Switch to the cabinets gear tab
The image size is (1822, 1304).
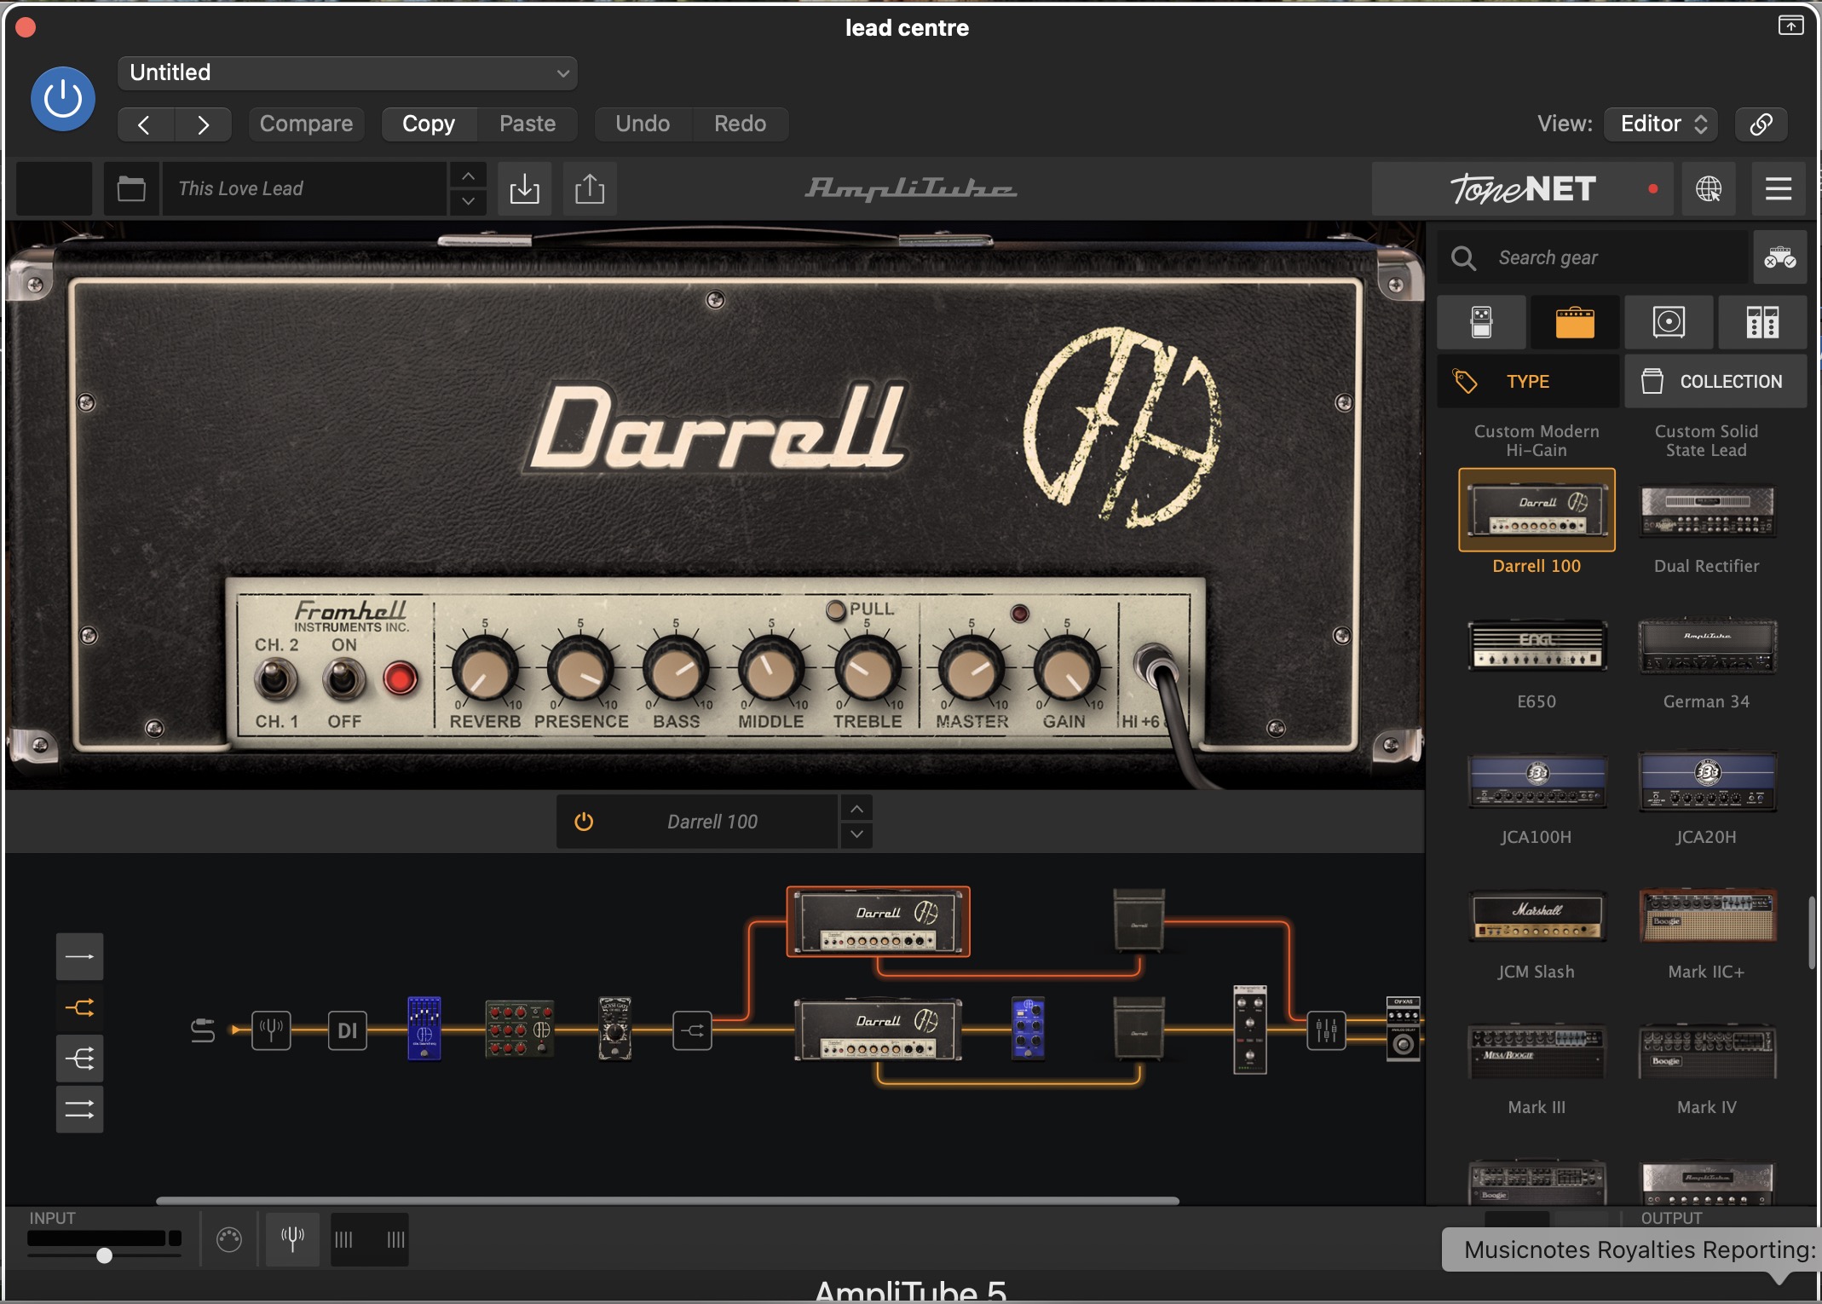point(1669,322)
